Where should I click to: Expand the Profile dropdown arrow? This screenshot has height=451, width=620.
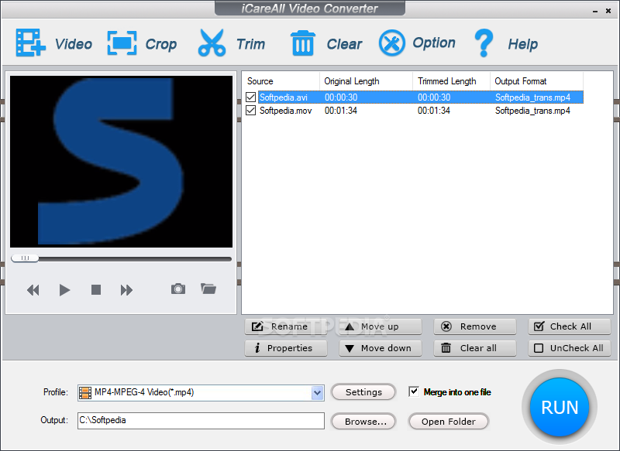click(317, 393)
